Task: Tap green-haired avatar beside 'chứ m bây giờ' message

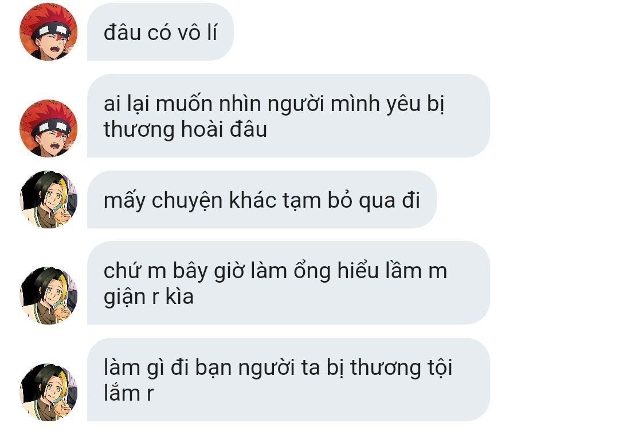Action: (x=48, y=296)
